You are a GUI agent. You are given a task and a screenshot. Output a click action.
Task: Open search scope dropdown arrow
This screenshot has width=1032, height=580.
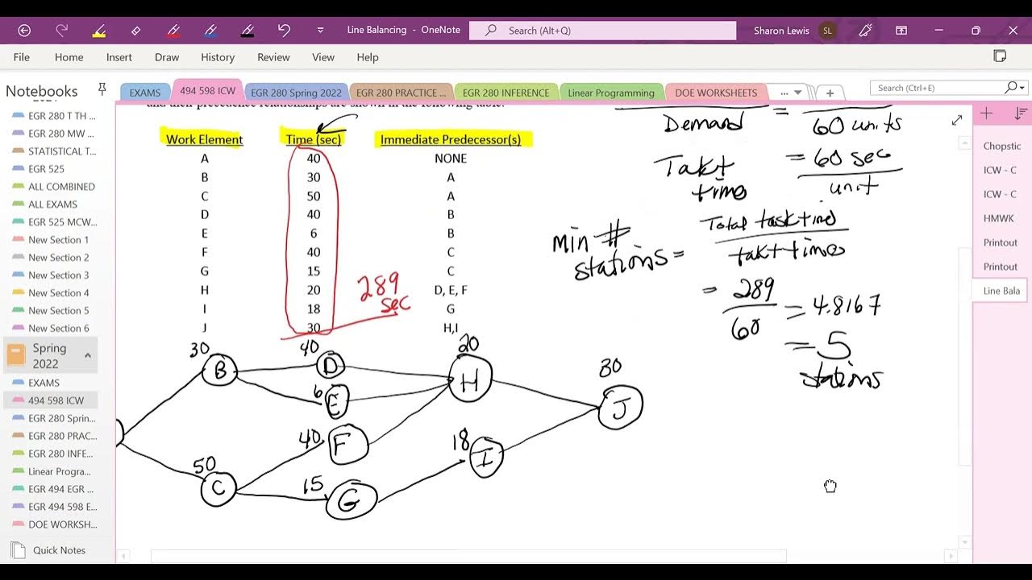(x=1022, y=88)
